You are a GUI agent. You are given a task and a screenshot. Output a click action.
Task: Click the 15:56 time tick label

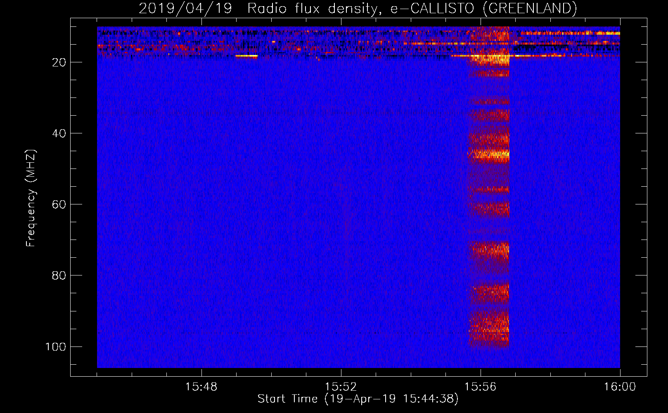point(480,387)
